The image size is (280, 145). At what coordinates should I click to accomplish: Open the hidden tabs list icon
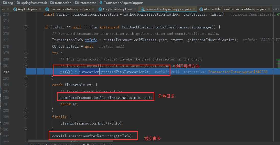275,9
